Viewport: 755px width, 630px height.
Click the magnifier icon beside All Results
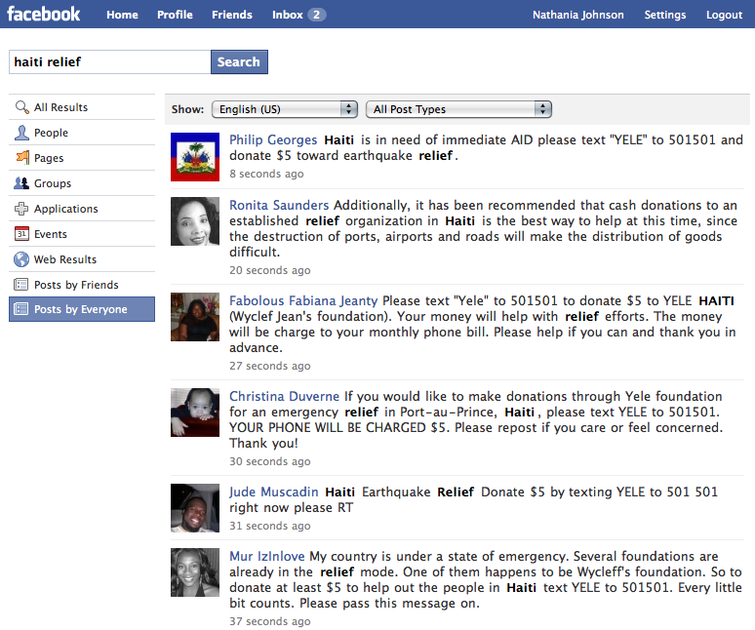21,107
